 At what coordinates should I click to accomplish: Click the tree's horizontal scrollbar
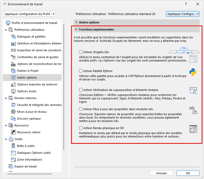click(x=29, y=174)
